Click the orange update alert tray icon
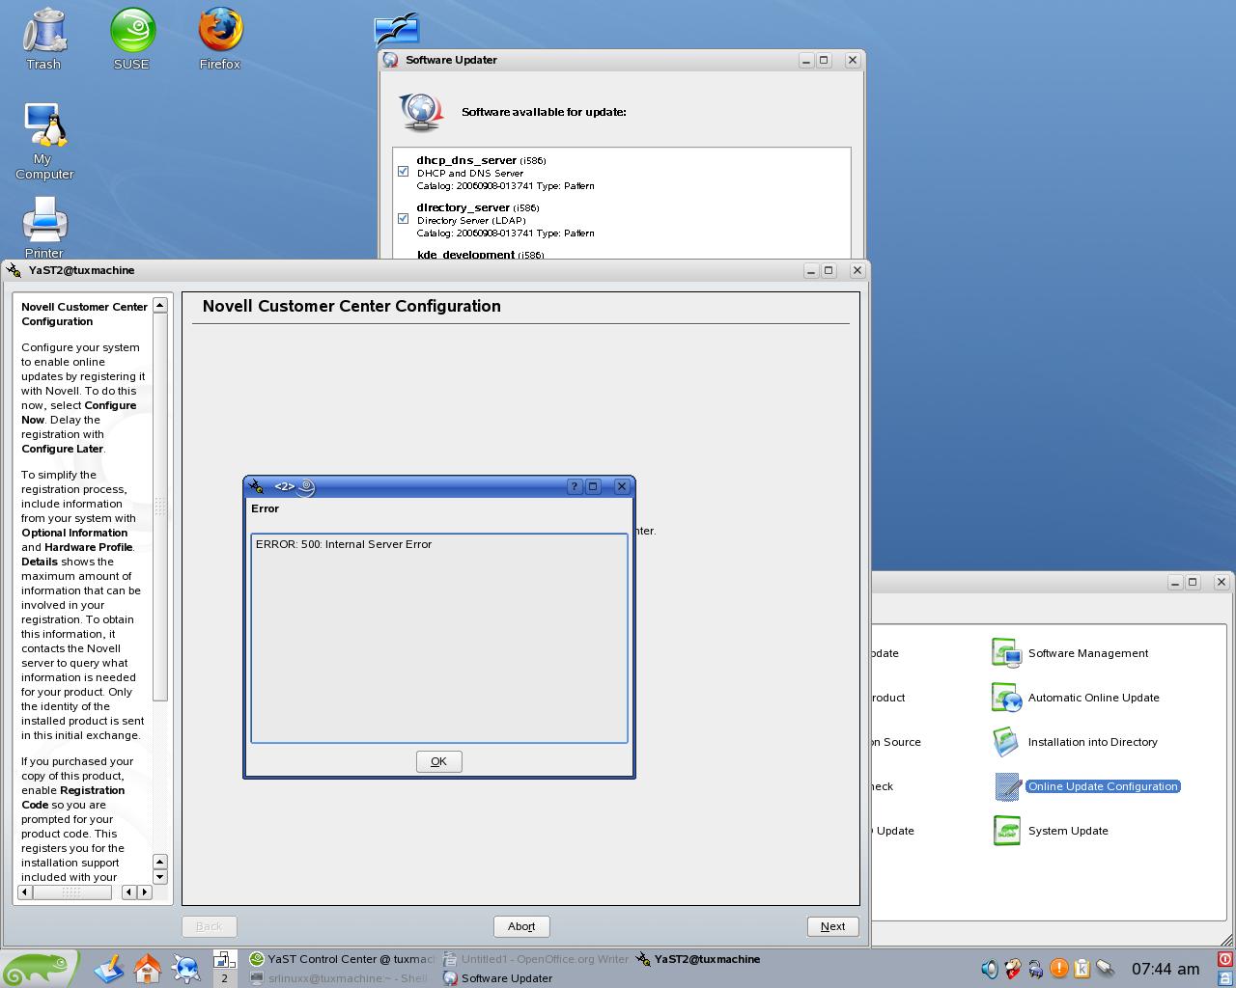 pos(1059,969)
